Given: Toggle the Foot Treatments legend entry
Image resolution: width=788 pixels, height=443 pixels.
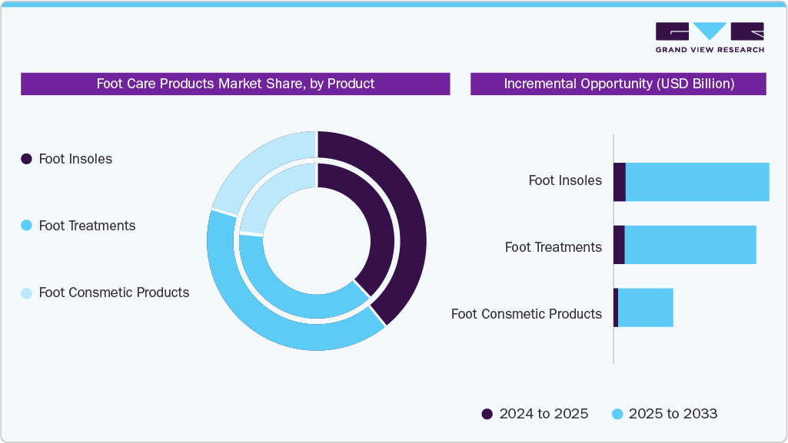Looking at the screenshot, I should [x=87, y=226].
